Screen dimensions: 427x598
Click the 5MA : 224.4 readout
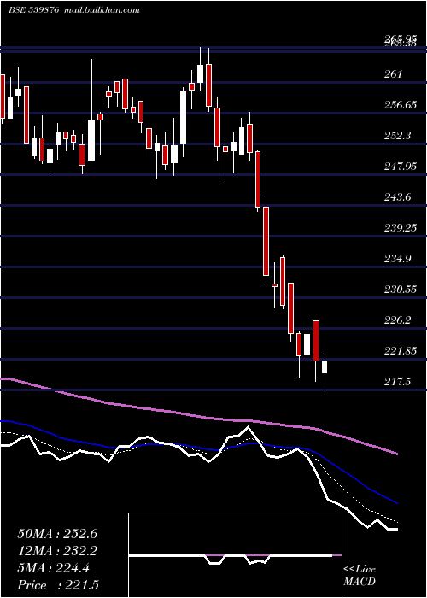pyautogui.click(x=53, y=569)
